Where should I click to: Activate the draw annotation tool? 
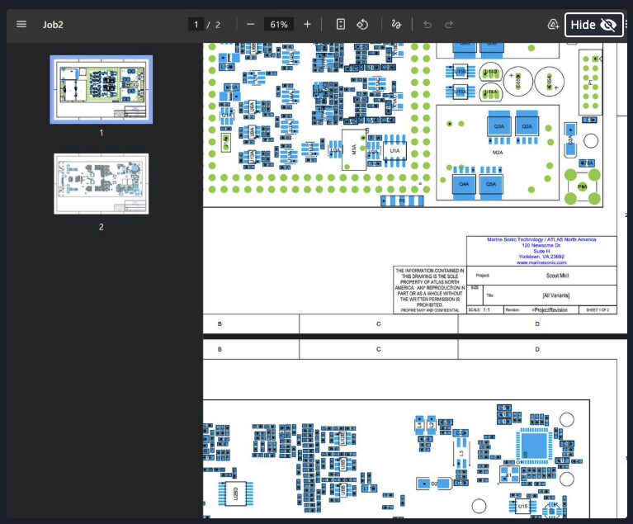point(396,24)
